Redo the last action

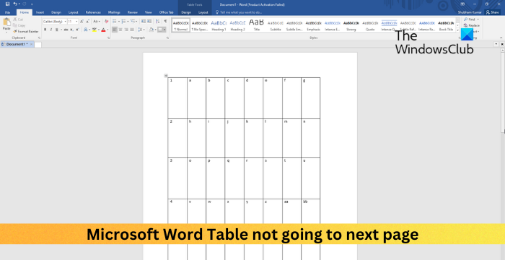(x=24, y=4)
